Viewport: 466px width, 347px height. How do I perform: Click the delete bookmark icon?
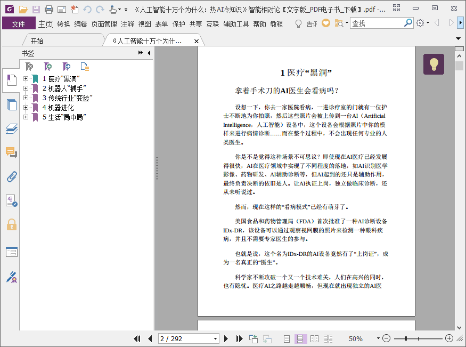point(29,66)
